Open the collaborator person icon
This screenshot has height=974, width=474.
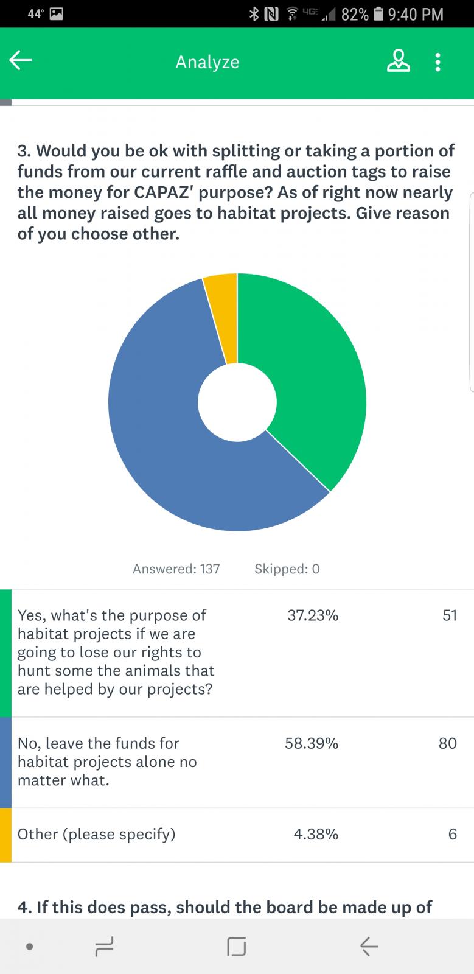click(x=399, y=61)
